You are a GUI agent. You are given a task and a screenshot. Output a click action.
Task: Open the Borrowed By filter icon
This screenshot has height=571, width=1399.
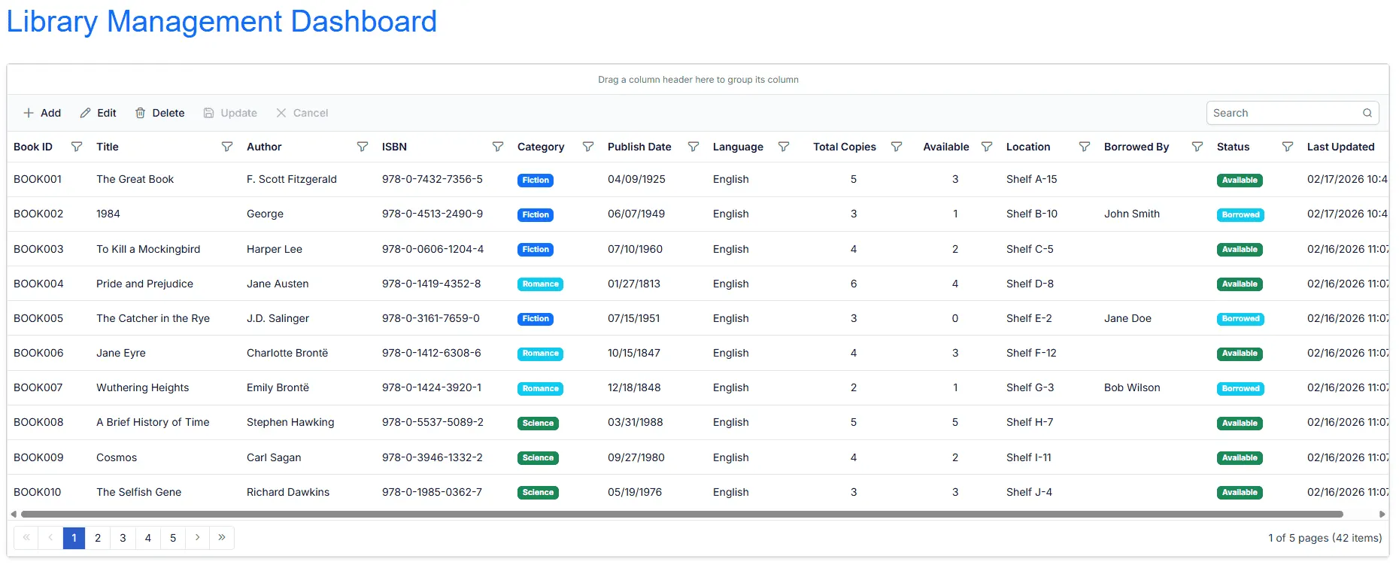(1197, 147)
